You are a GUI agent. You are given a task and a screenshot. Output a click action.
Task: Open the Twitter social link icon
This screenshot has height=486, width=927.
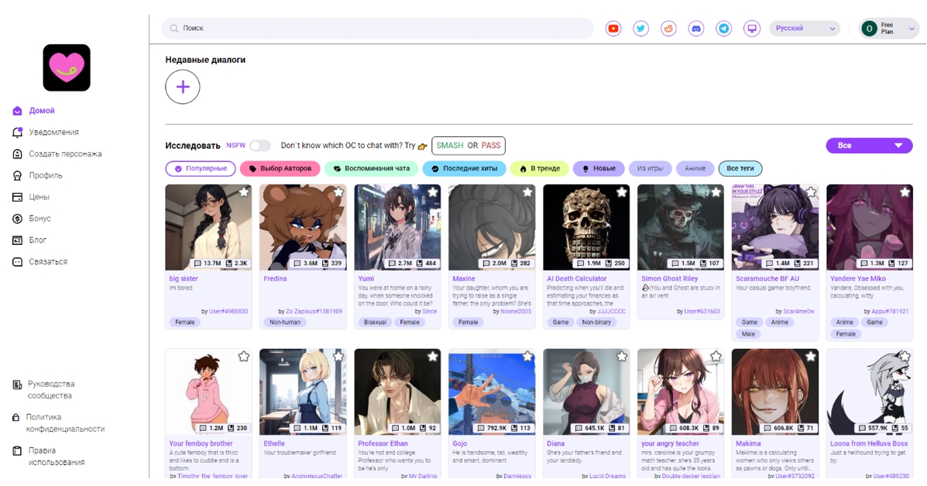pos(641,29)
